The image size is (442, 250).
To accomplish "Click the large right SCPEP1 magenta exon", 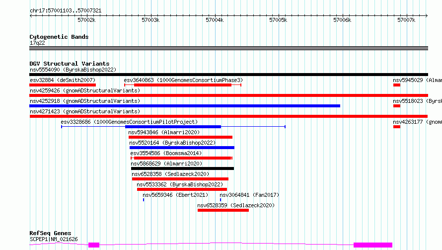I will [373, 245].
